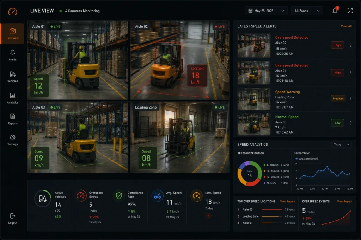Image resolution: width=361 pixels, height=240 pixels.
Task: Click the speedometer app logo
Action: [12, 12]
